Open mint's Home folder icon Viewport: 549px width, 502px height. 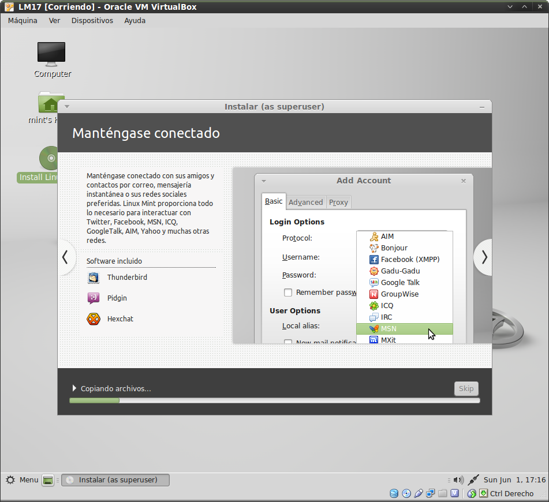point(50,104)
